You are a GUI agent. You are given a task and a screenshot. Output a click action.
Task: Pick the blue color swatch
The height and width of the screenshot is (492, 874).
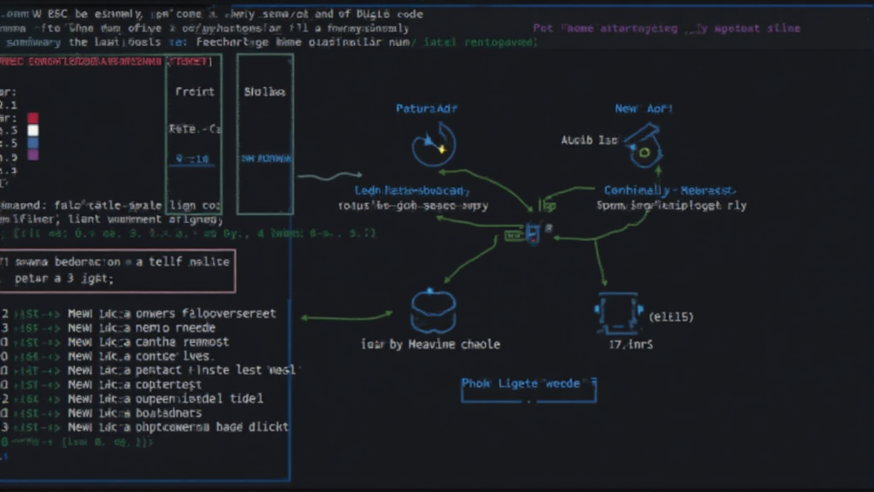click(x=32, y=143)
